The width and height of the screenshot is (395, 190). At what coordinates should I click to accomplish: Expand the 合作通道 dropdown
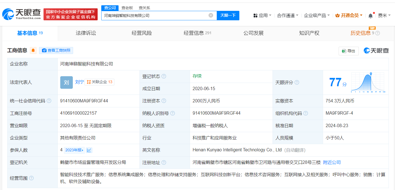point(288,16)
